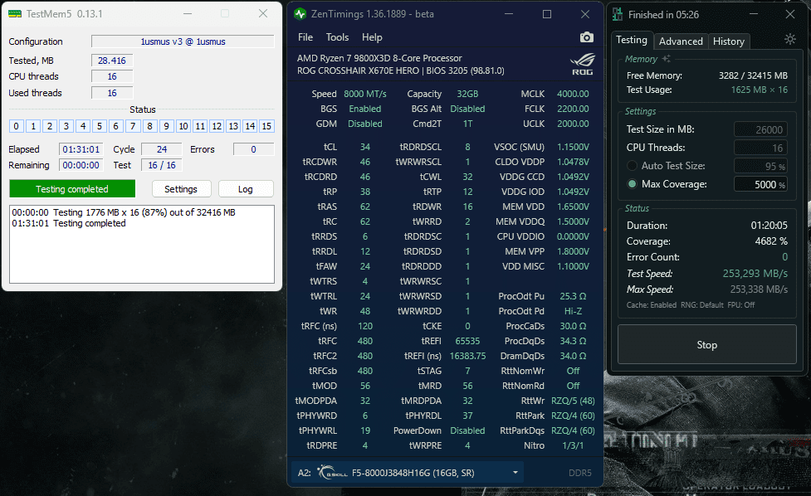Maximize the ZenTimings window
The height and width of the screenshot is (496, 811).
(x=547, y=14)
